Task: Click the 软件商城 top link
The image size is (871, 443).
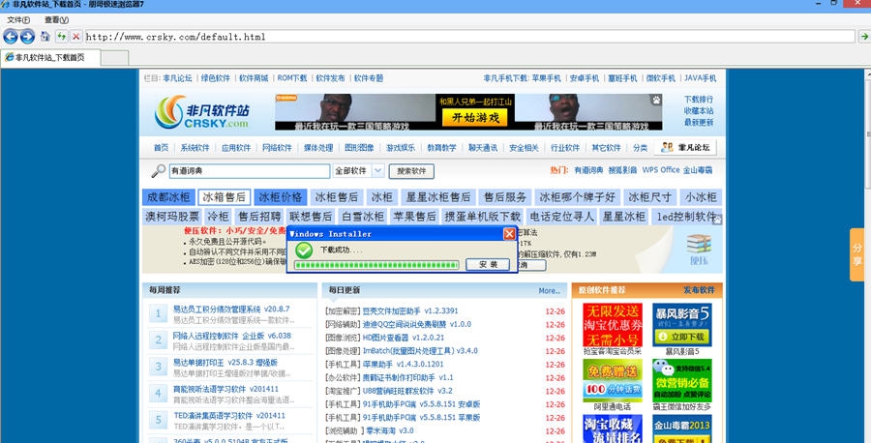Action: pyautogui.click(x=254, y=78)
